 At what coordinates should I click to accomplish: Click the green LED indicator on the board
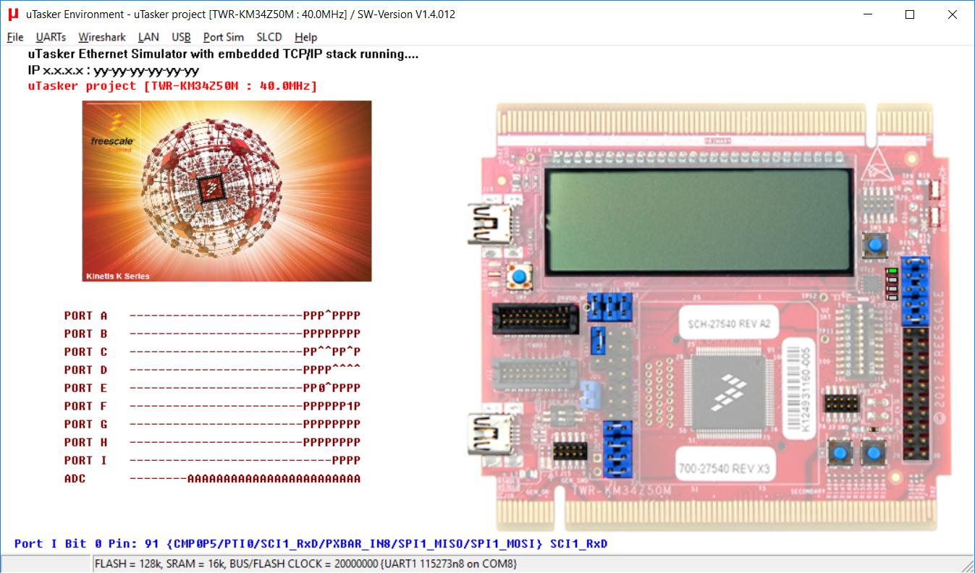coord(892,271)
